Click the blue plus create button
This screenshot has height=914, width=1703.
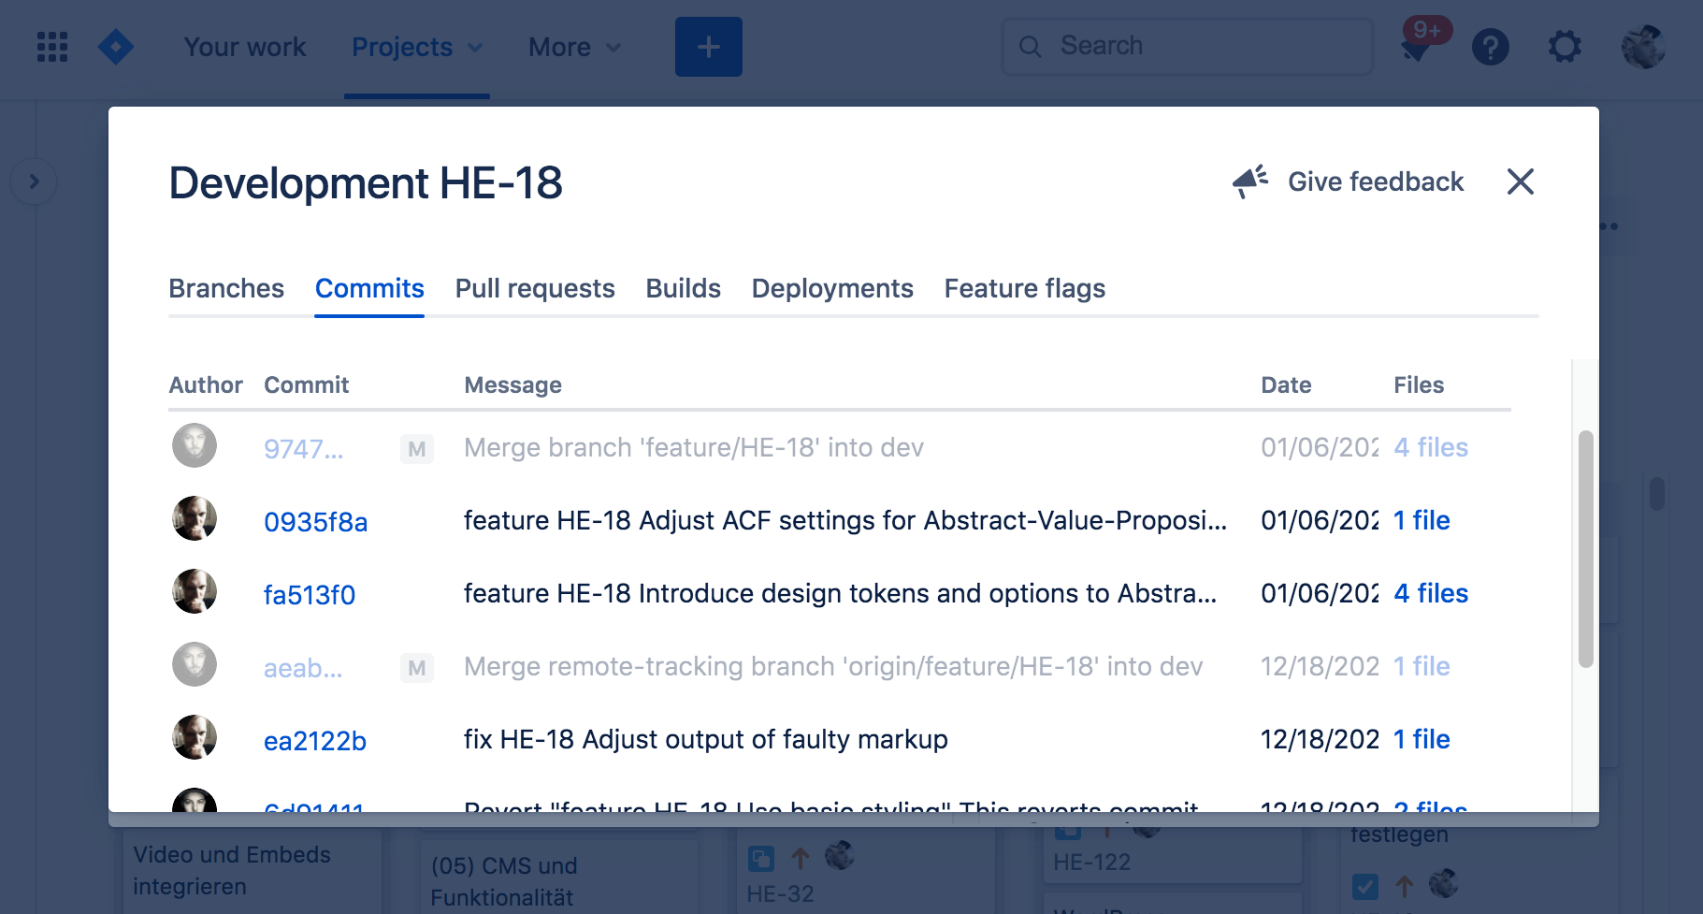[x=709, y=47]
